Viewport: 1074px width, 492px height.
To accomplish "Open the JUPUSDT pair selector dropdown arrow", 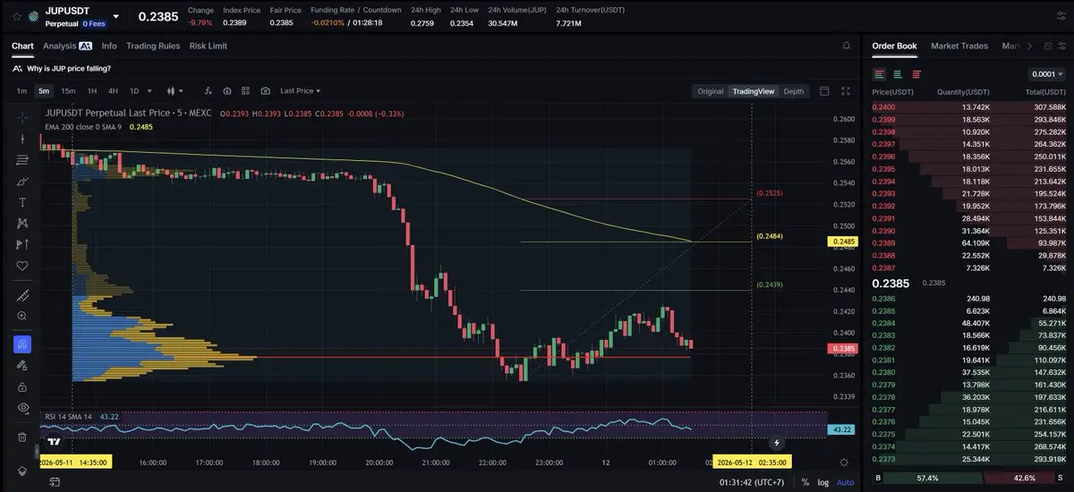I will point(115,16).
